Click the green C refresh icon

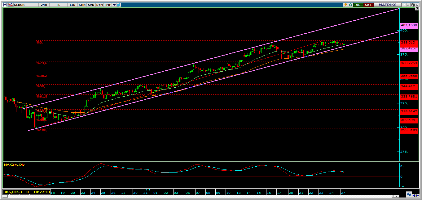click(350, 5)
